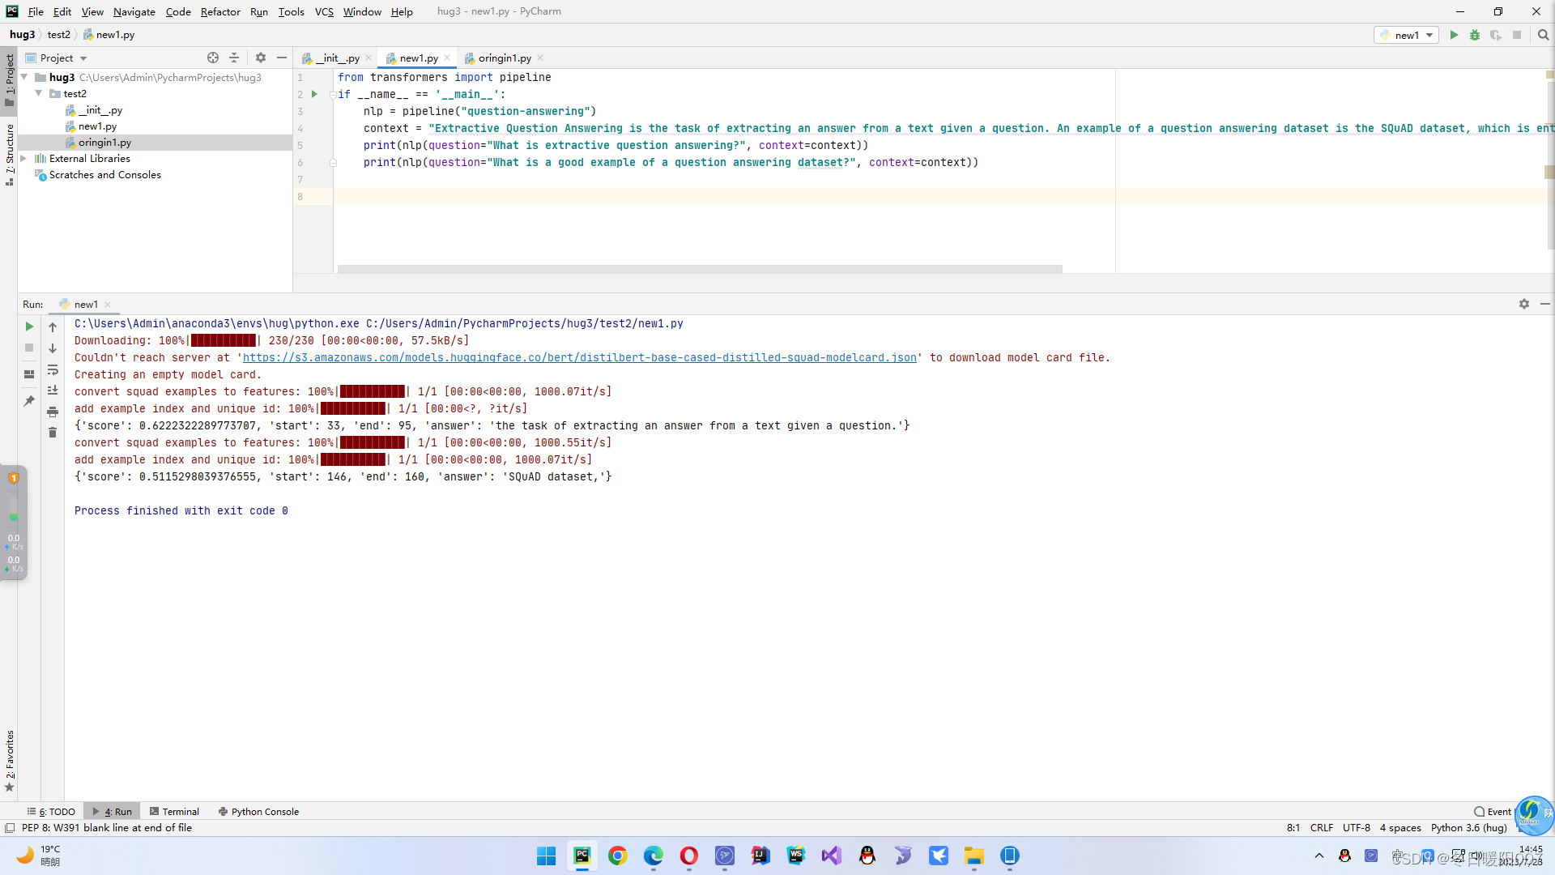This screenshot has height=875, width=1555.
Task: Print the console output
Action: point(53,412)
